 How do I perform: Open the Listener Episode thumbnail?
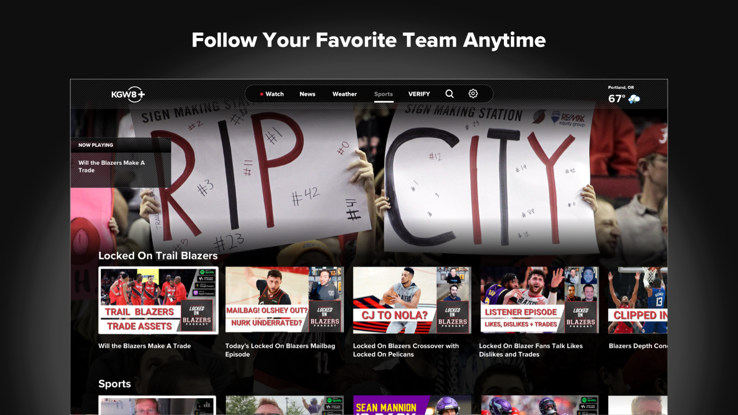click(x=540, y=300)
